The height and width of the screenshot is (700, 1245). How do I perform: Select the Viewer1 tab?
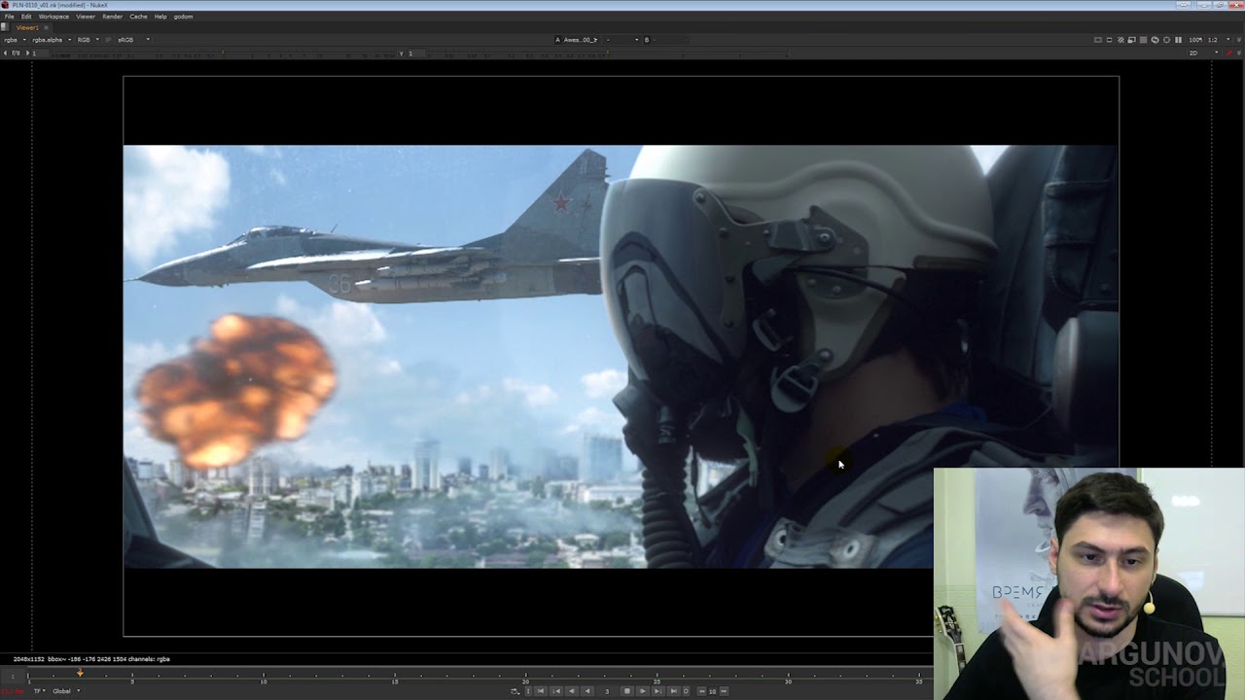27,27
